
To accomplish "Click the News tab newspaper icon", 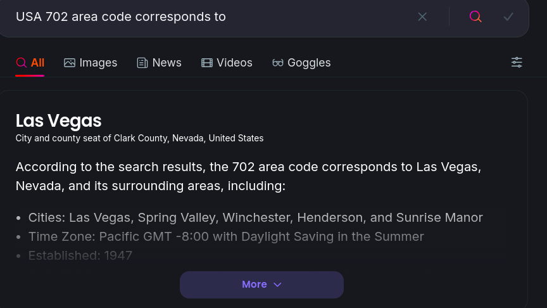I will pos(142,63).
